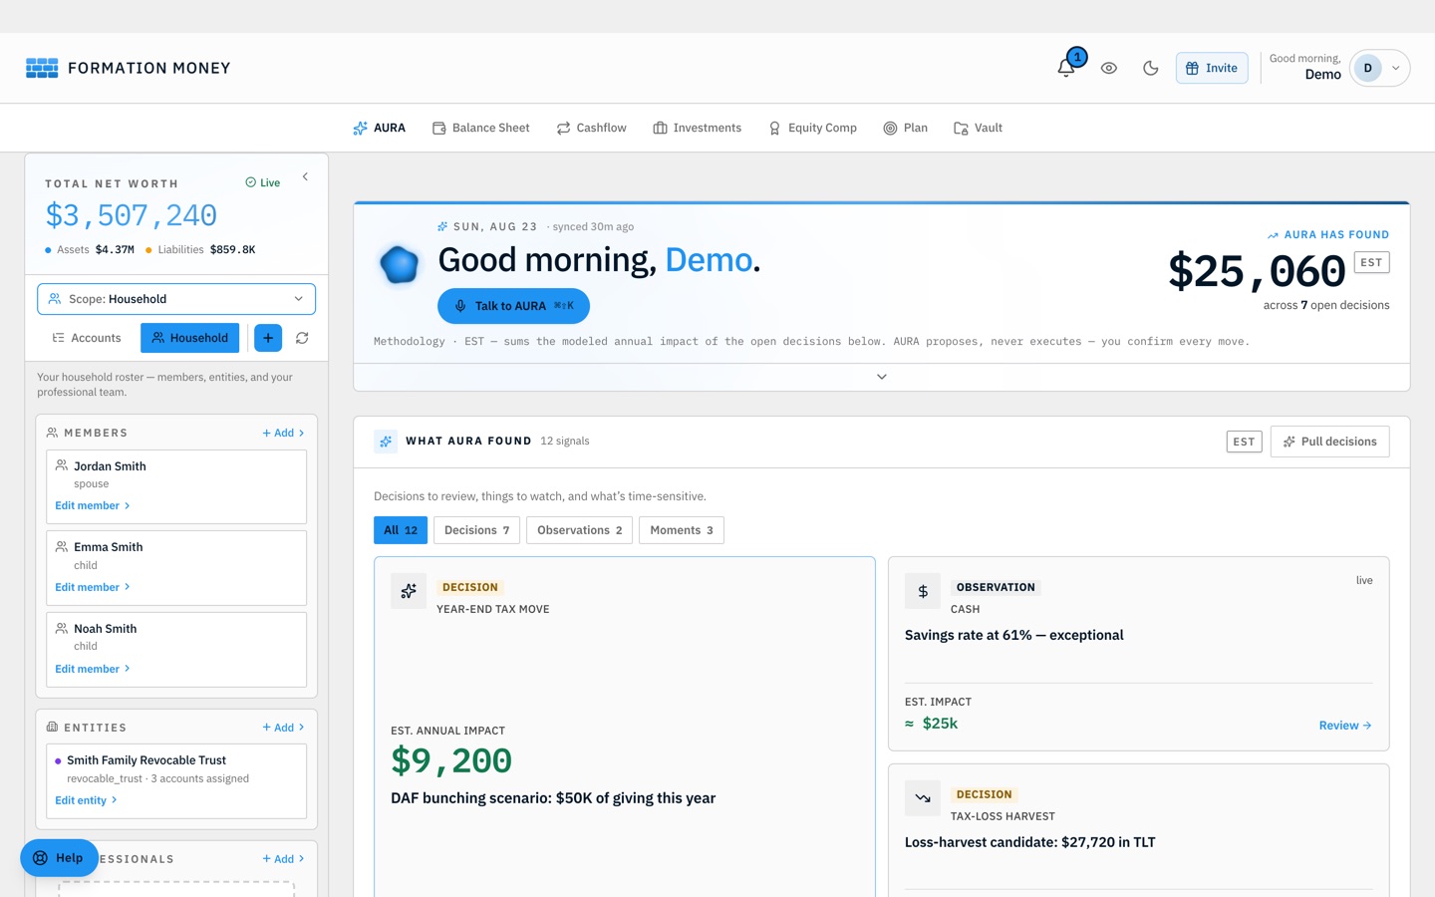
Task: Toggle privacy eye to hide balances
Action: tap(1109, 68)
